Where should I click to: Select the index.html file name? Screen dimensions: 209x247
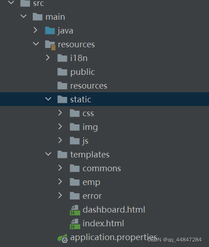(103, 224)
